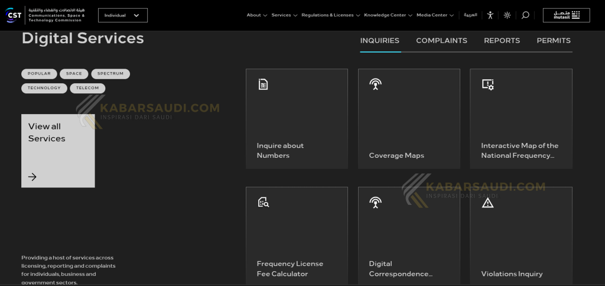Click the antenna icon on Coverage Maps card
Screen dimensions: 605x286
pos(375,84)
